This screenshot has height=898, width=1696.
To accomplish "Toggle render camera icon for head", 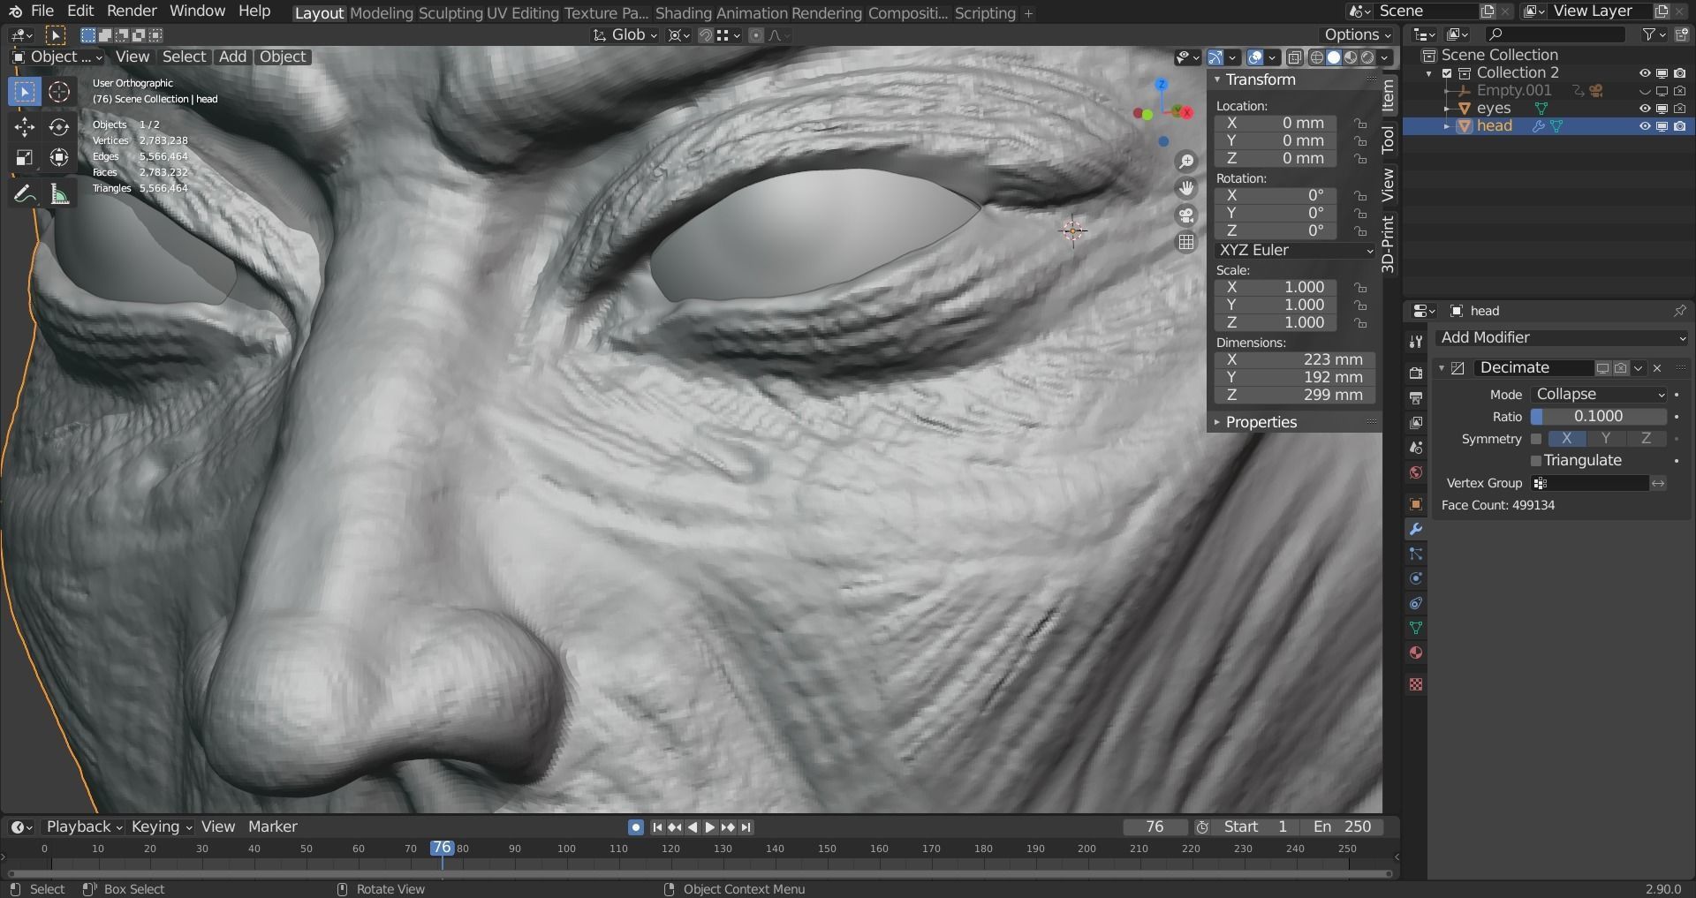I will pos(1679,126).
